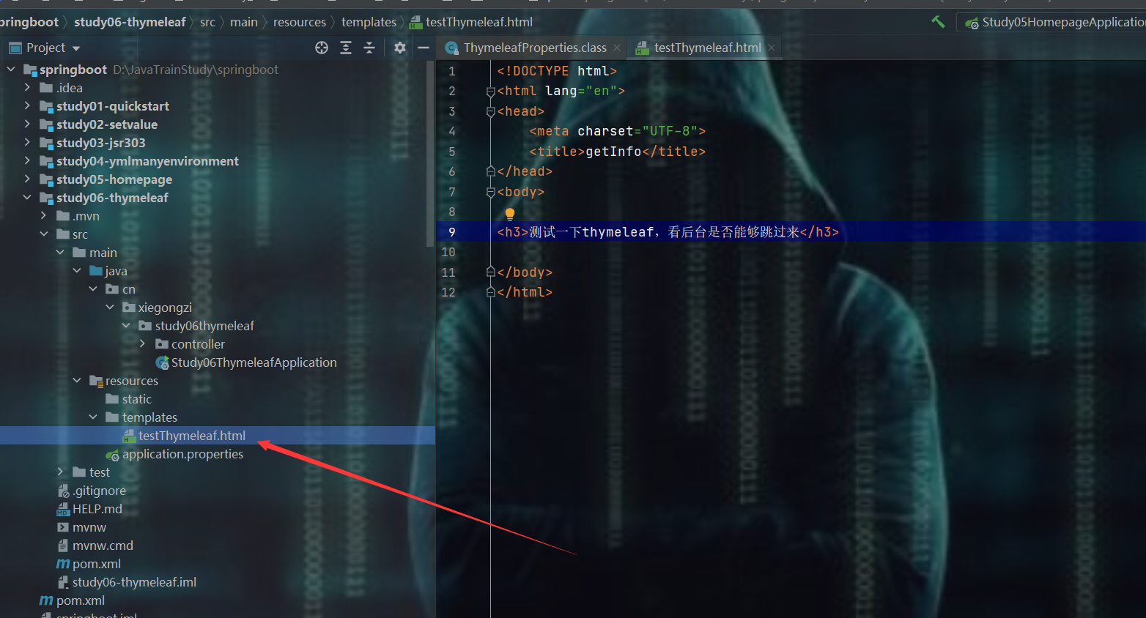1146x618 pixels.
Task: Click the src breadcrumb in navigation bar
Action: (x=207, y=22)
